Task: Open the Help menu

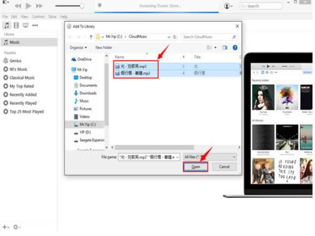Action: click(64, 17)
